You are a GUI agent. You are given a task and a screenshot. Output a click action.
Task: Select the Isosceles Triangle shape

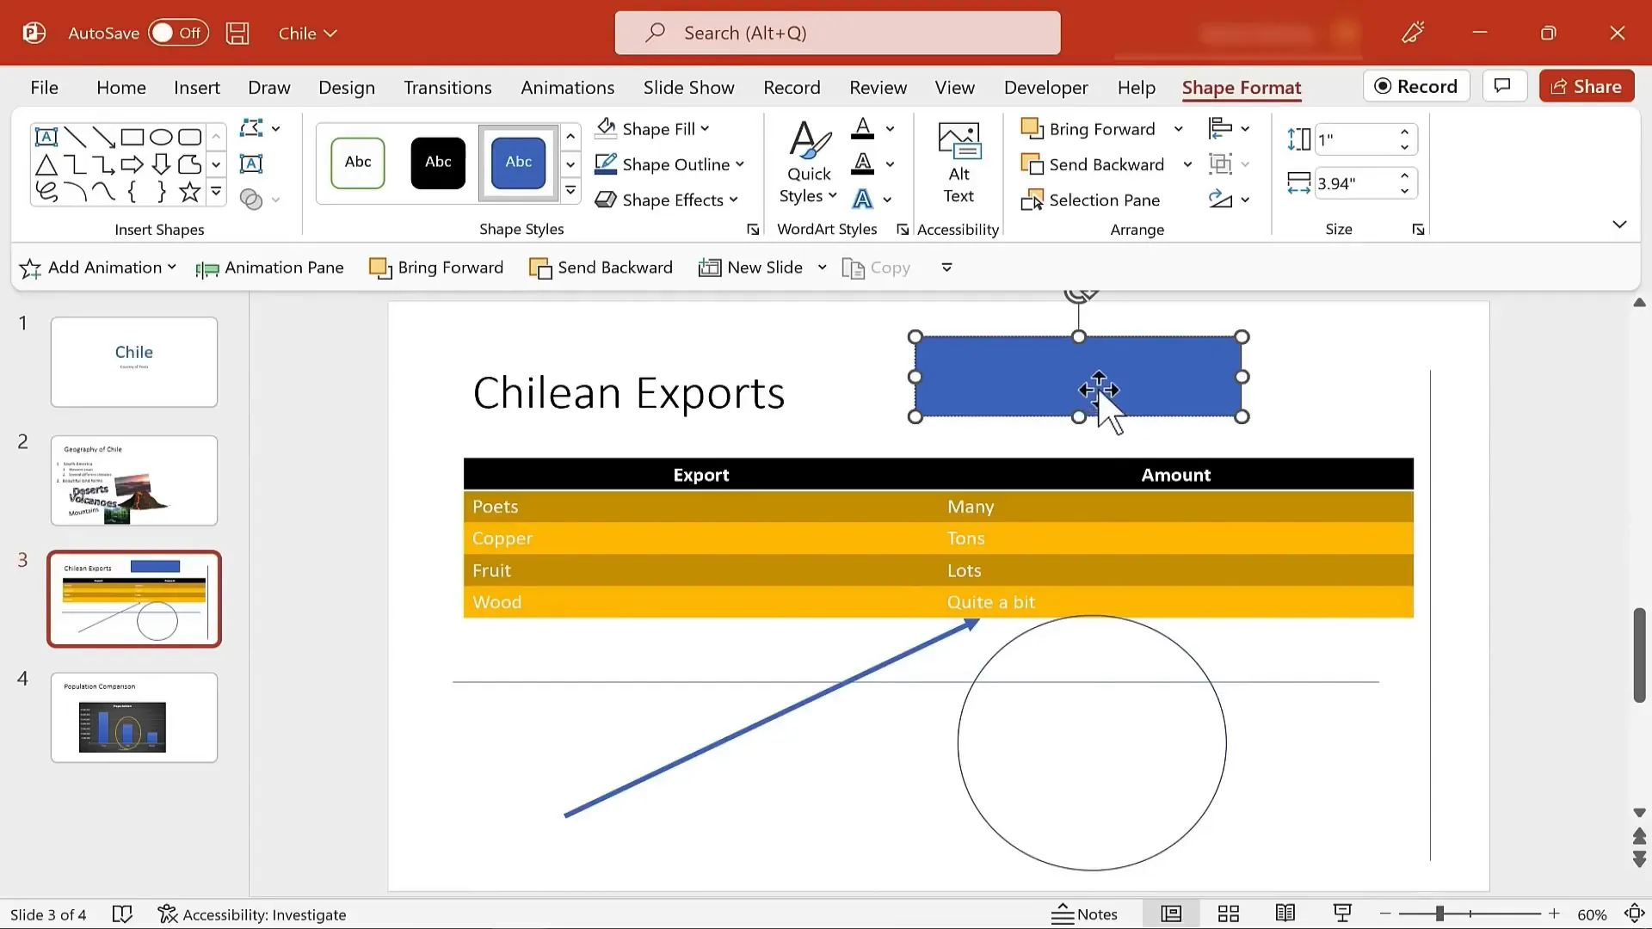(x=46, y=164)
